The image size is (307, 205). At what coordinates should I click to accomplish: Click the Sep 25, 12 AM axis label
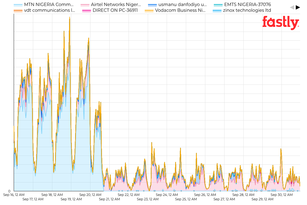(x=186, y=199)
